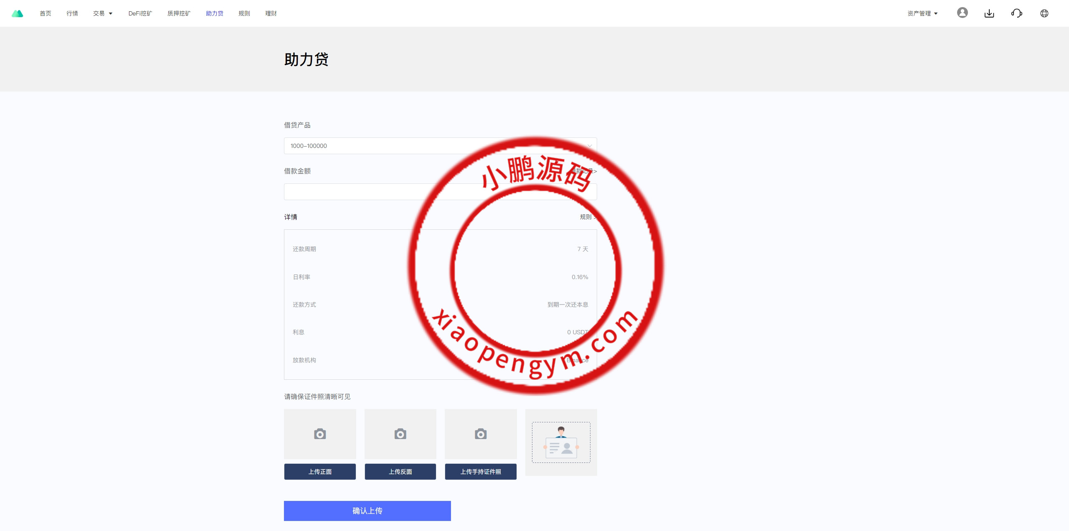This screenshot has width=1069, height=531.
Task: Click camera icon for handheld ID photo
Action: pos(481,434)
